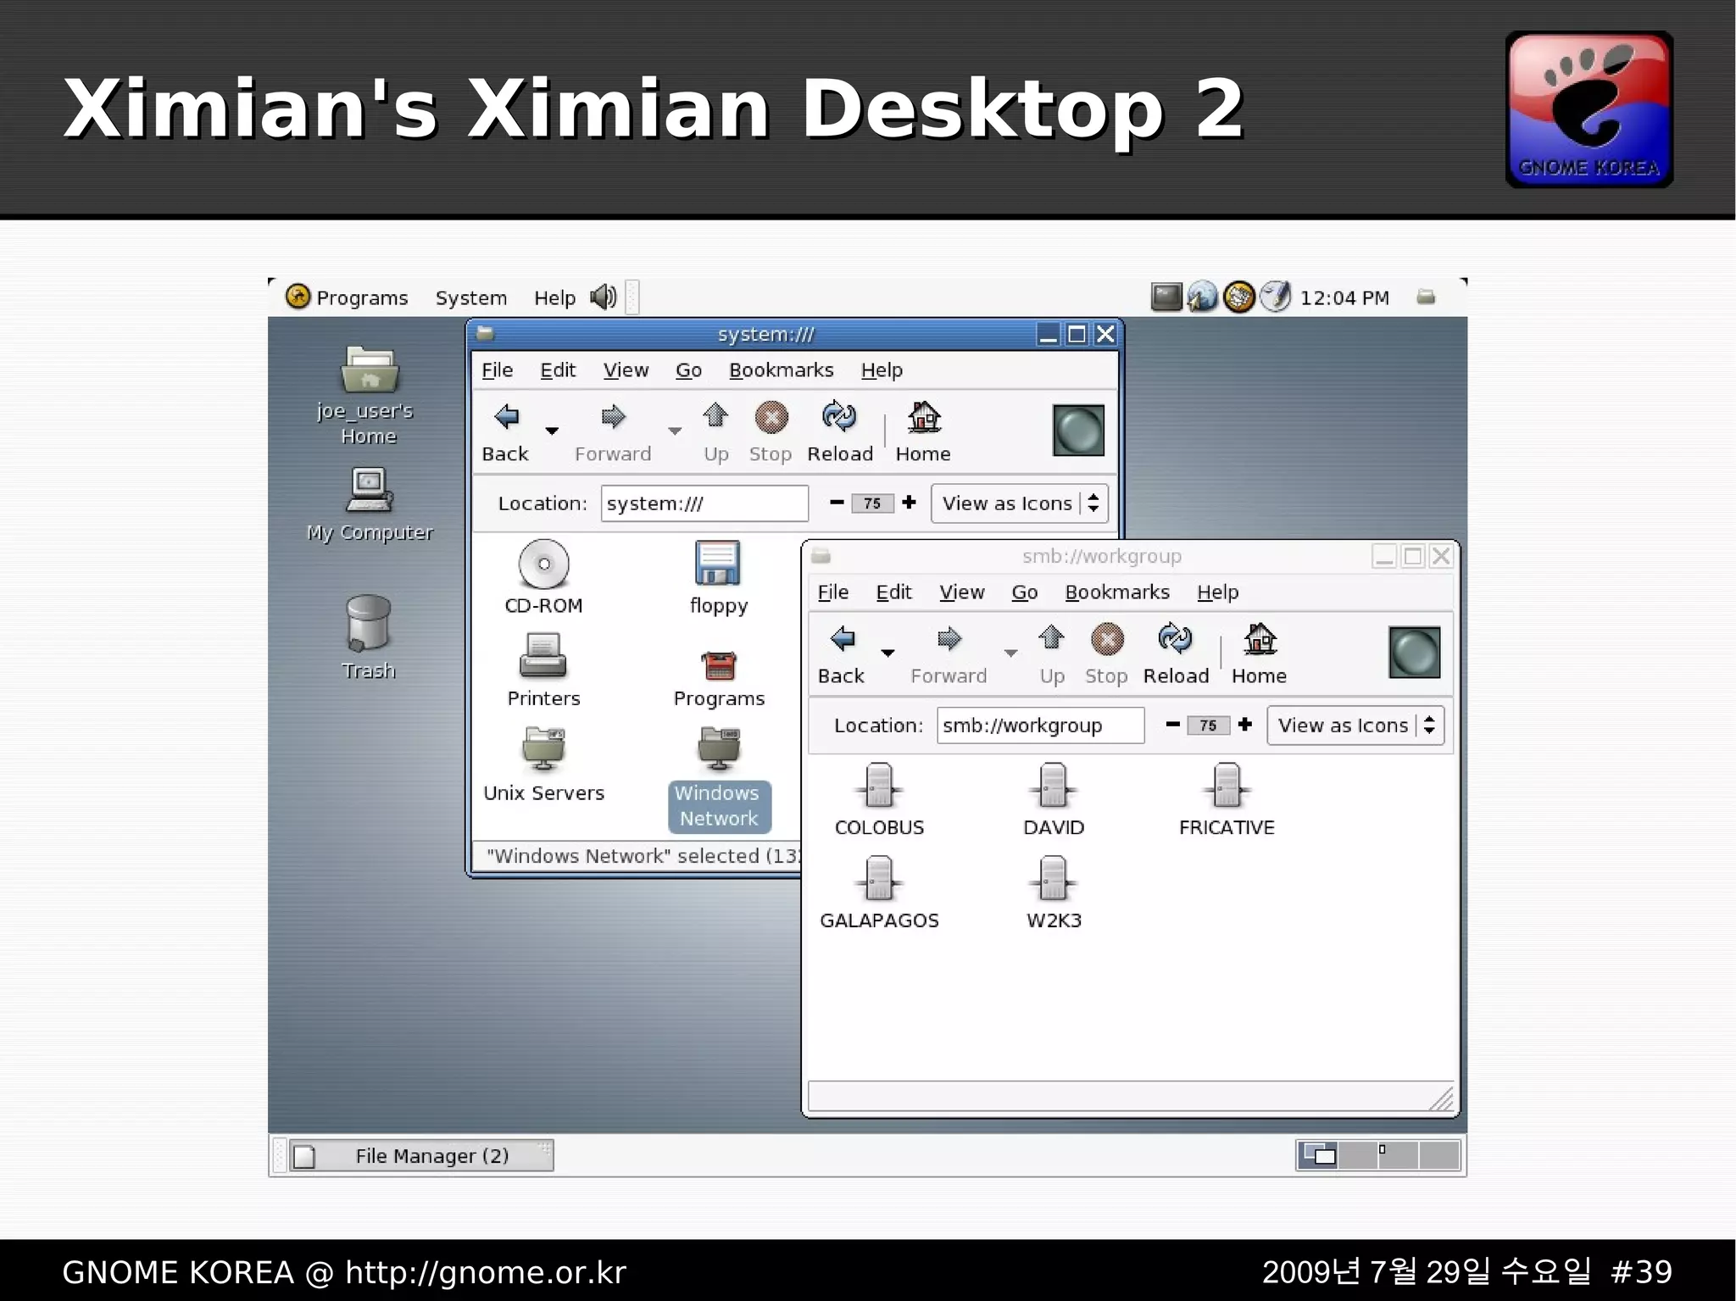Click Reload in the system:/// window
Screen dimensions: 1736x1301
(x=840, y=431)
